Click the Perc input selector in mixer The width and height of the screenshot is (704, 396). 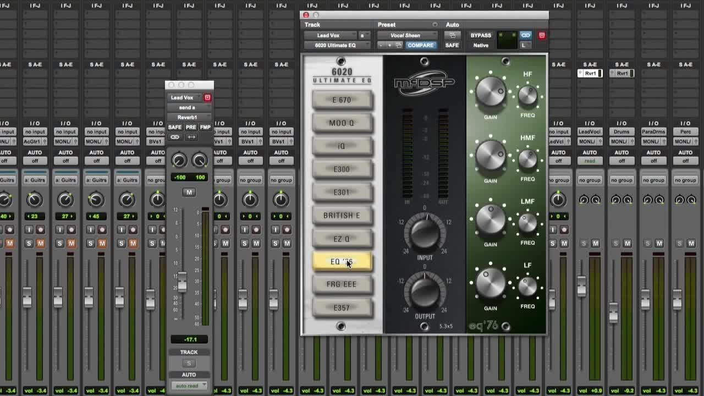[685, 131]
